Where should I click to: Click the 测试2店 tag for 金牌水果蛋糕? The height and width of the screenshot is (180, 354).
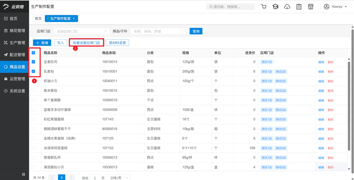(280, 138)
